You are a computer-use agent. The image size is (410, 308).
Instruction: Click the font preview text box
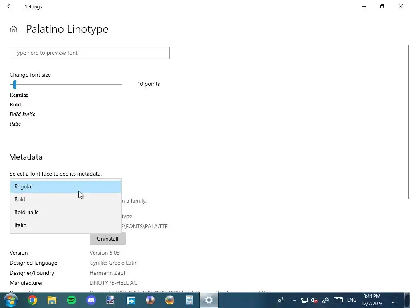tap(90, 53)
